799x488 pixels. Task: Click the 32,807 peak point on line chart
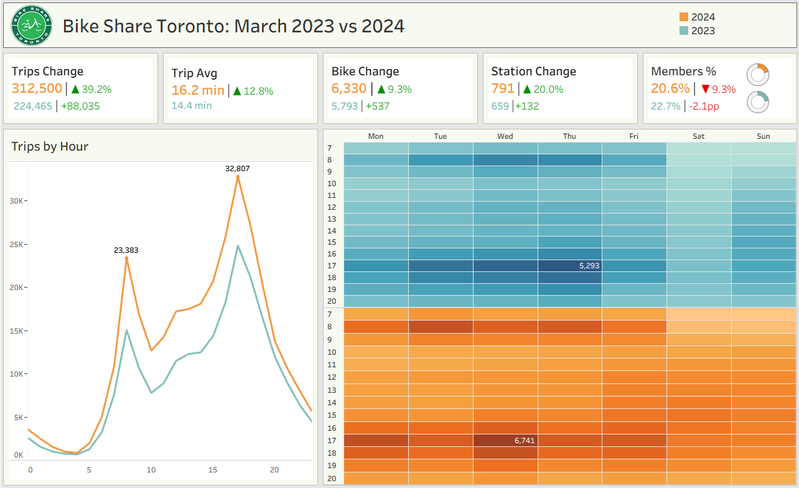pos(238,177)
